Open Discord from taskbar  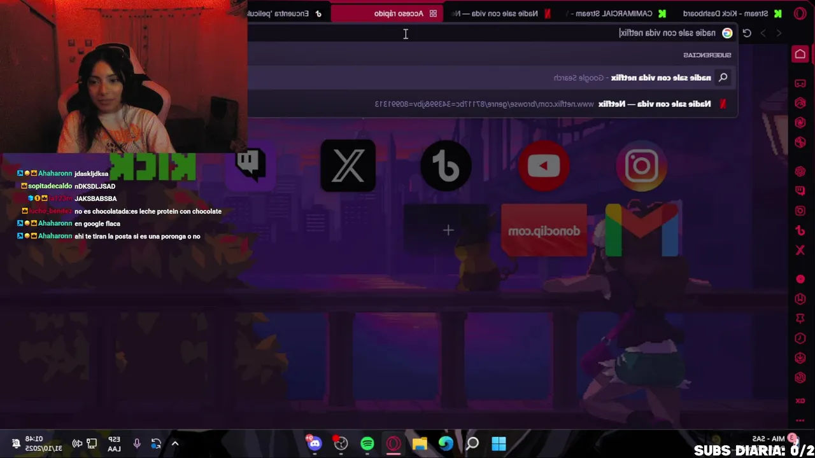315,444
